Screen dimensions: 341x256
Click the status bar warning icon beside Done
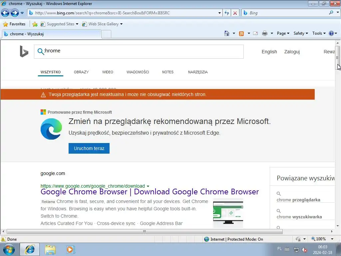tap(3, 239)
